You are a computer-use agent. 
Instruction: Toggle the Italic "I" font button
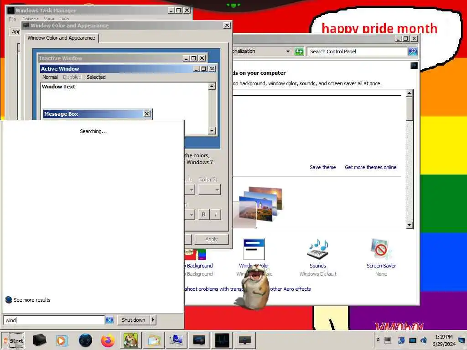[216, 215]
